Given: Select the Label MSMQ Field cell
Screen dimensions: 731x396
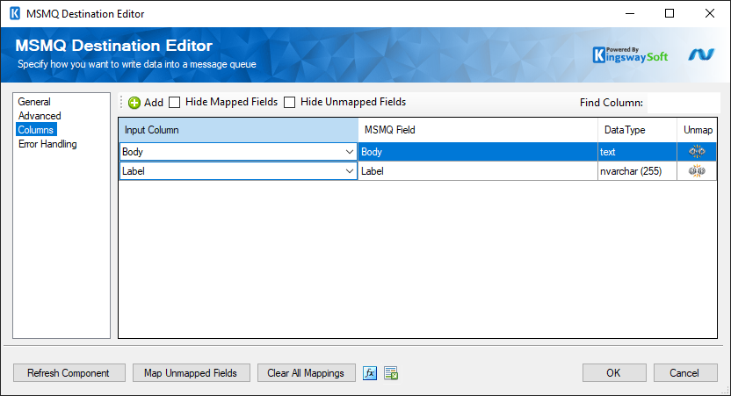Looking at the screenshot, I should [478, 171].
